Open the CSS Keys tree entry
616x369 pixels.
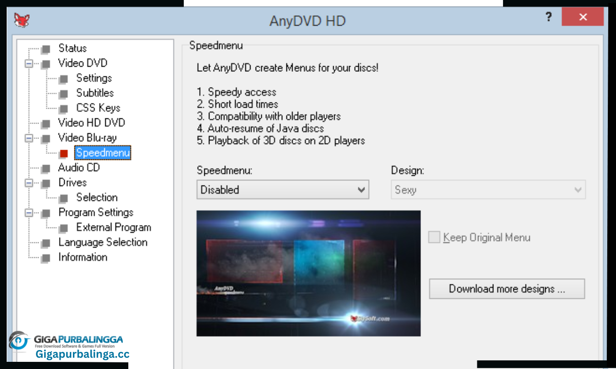coord(98,108)
